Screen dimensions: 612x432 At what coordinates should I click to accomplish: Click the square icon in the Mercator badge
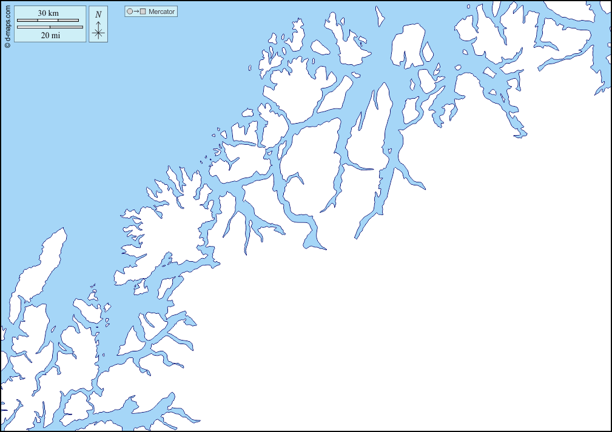pyautogui.click(x=143, y=12)
